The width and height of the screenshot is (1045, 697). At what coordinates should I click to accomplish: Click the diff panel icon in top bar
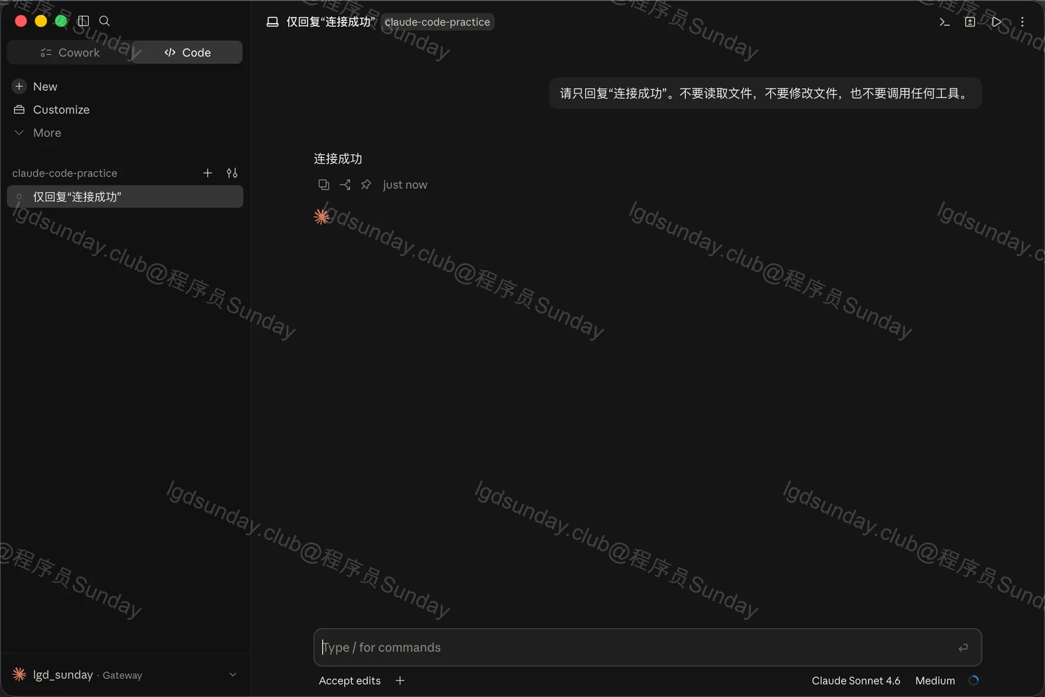[970, 22]
